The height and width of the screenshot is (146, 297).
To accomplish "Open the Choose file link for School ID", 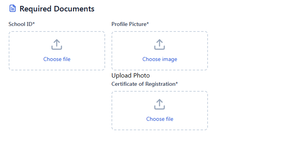I will (x=57, y=59).
